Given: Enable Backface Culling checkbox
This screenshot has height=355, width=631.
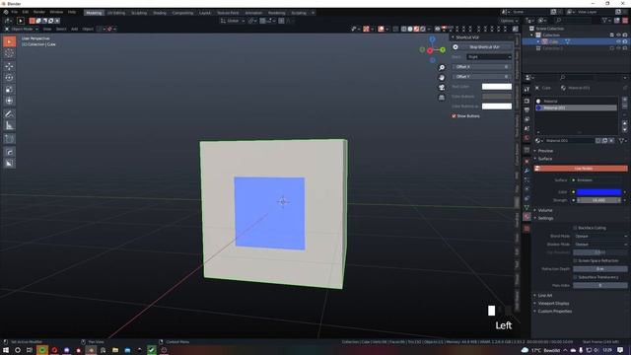Looking at the screenshot, I should [575, 228].
